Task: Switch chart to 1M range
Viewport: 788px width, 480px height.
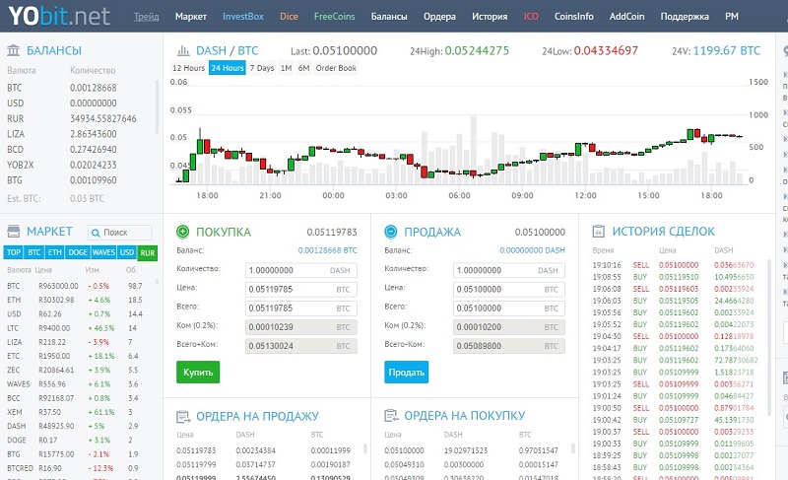Action: 286,68
